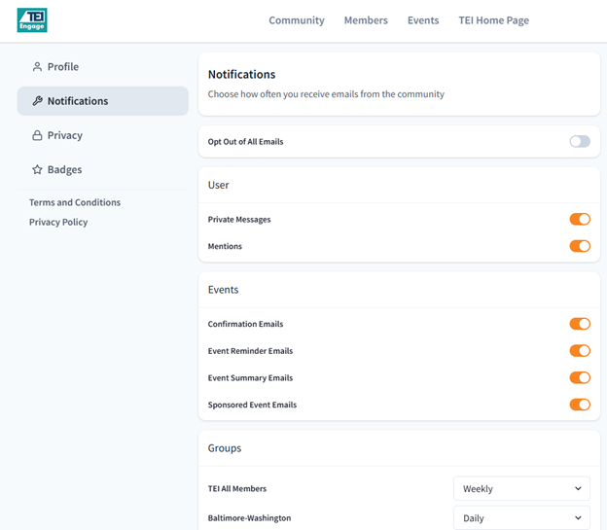Click the 'Opt Out of All Emails' label
607x530 pixels.
point(245,142)
